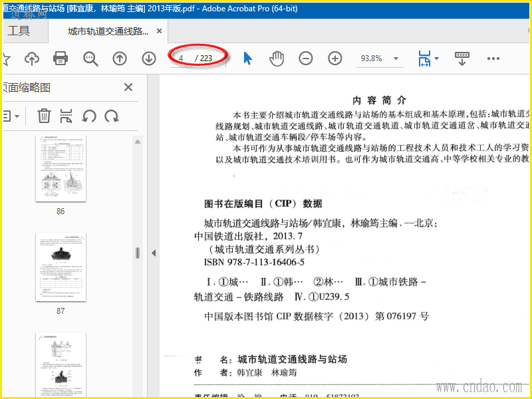Screen dimensions: 532x399
Task: Click the page number field showing 4
Action: click(181, 59)
